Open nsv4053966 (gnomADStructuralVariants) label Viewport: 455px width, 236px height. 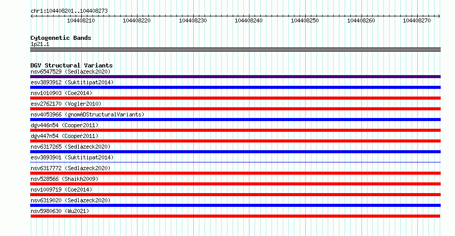(x=87, y=114)
